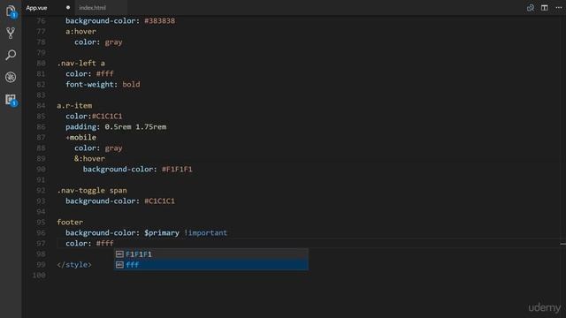This screenshot has height=318, width=566.
Task: Open the Explorer files icon
Action: click(11, 11)
